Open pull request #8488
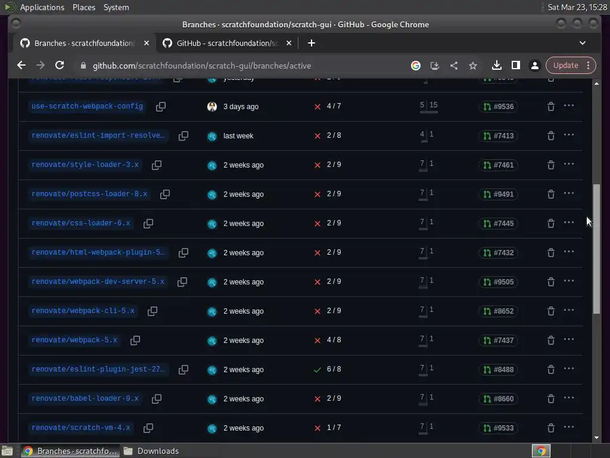The width and height of the screenshot is (610, 458). point(499,369)
